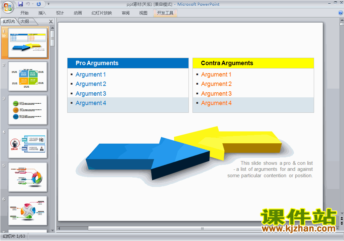Viewport: 344px width, 241px height.
Task: Go to next slide double-arrow button
Action: pyautogui.click(x=342, y=223)
